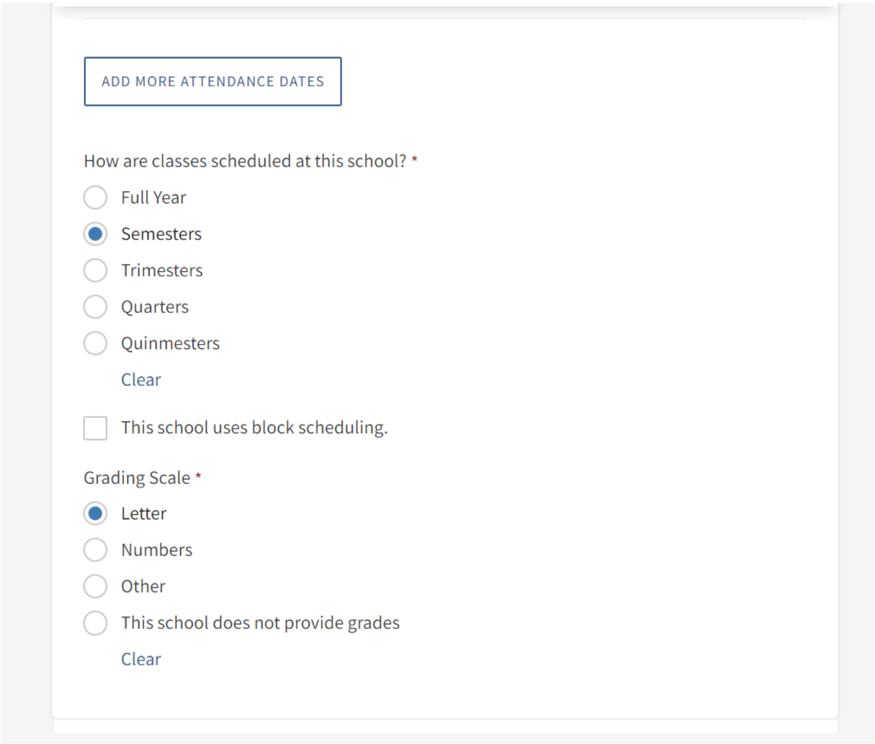Choose the does not provide grades radio circle

[x=95, y=623]
